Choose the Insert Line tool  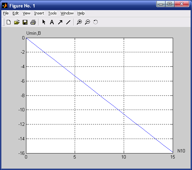(x=68, y=22)
